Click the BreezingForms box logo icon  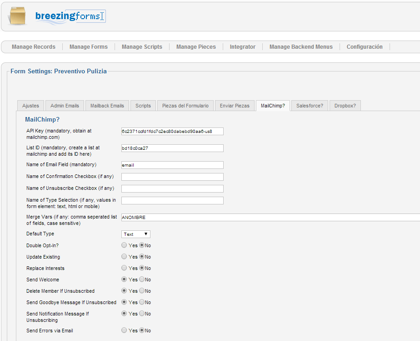pyautogui.click(x=17, y=16)
